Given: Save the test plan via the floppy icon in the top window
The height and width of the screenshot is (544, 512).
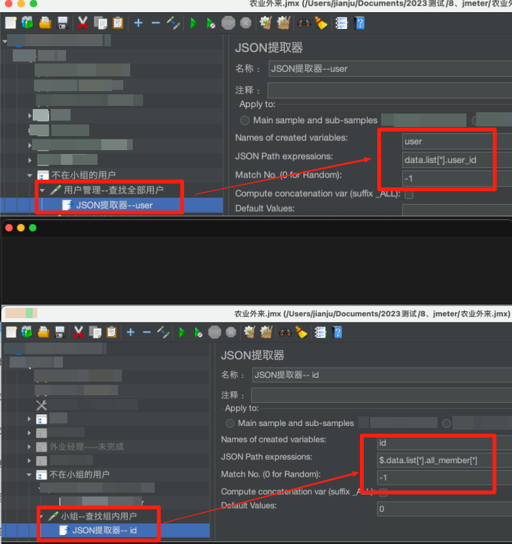Looking at the screenshot, I should tap(62, 23).
